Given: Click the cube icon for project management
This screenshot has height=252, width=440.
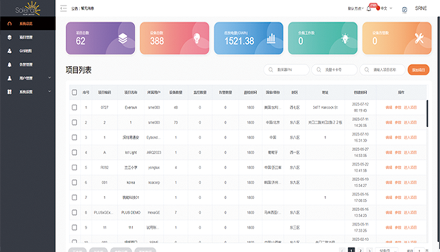Looking at the screenshot, I should point(9,37).
